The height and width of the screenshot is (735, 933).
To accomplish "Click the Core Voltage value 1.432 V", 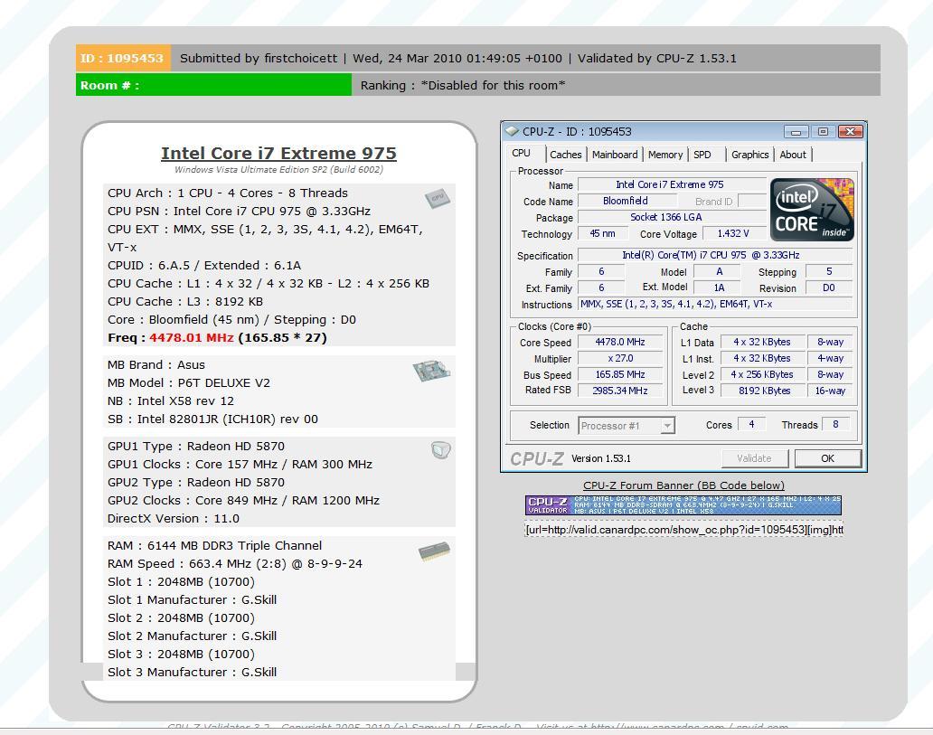I will click(x=734, y=233).
